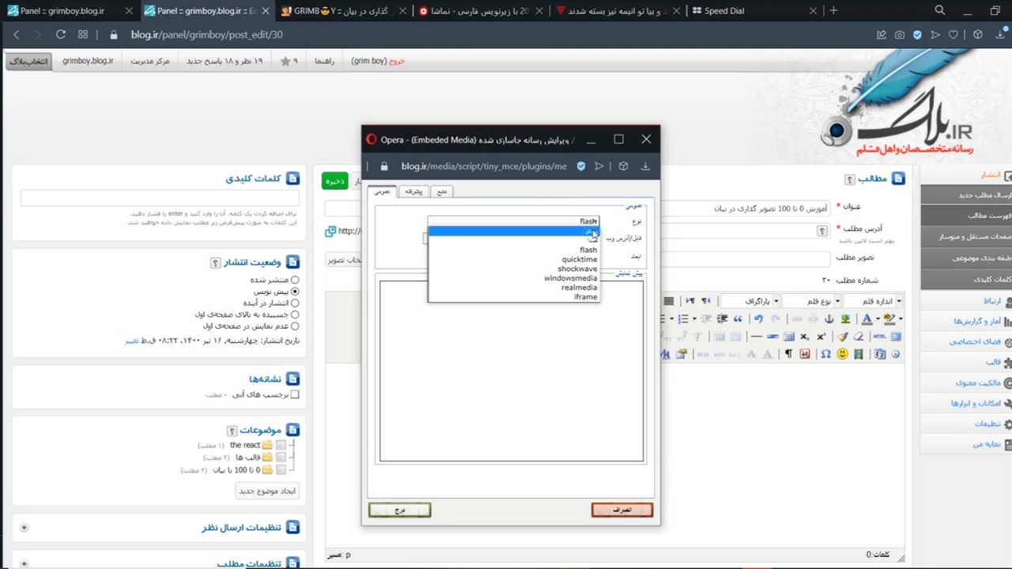
Task: Select the 'انتشار در آینده' radio button
Action: tap(295, 303)
